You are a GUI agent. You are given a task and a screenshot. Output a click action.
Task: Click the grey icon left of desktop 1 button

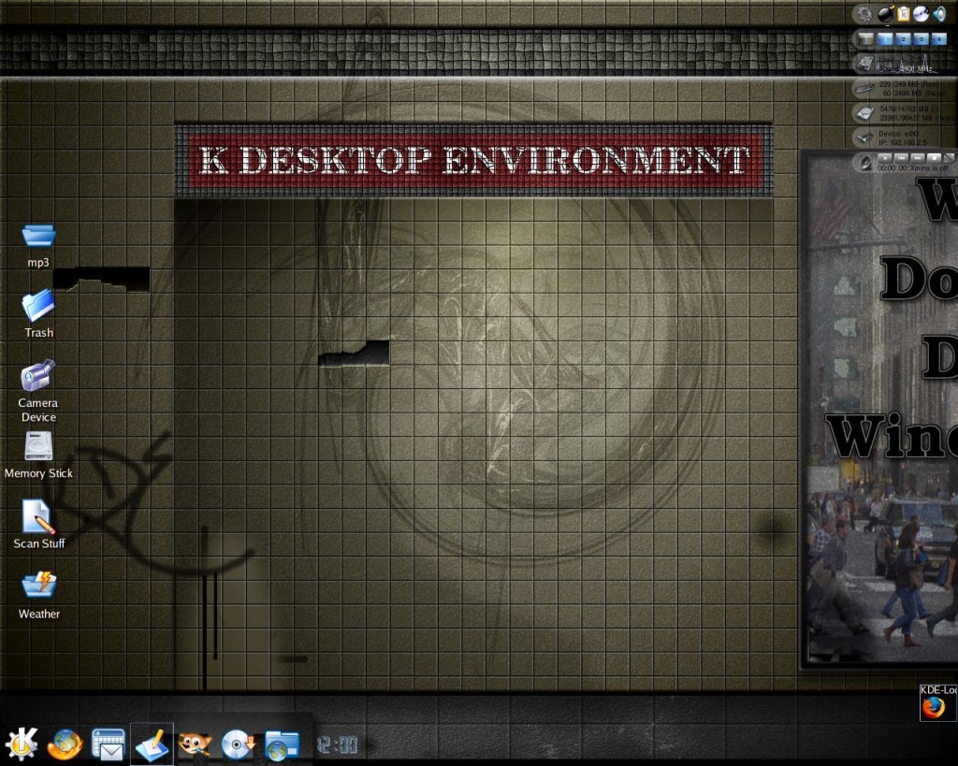click(x=865, y=39)
